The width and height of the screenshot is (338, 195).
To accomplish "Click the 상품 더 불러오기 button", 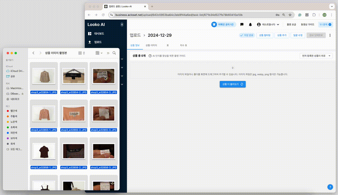I will pos(233,84).
